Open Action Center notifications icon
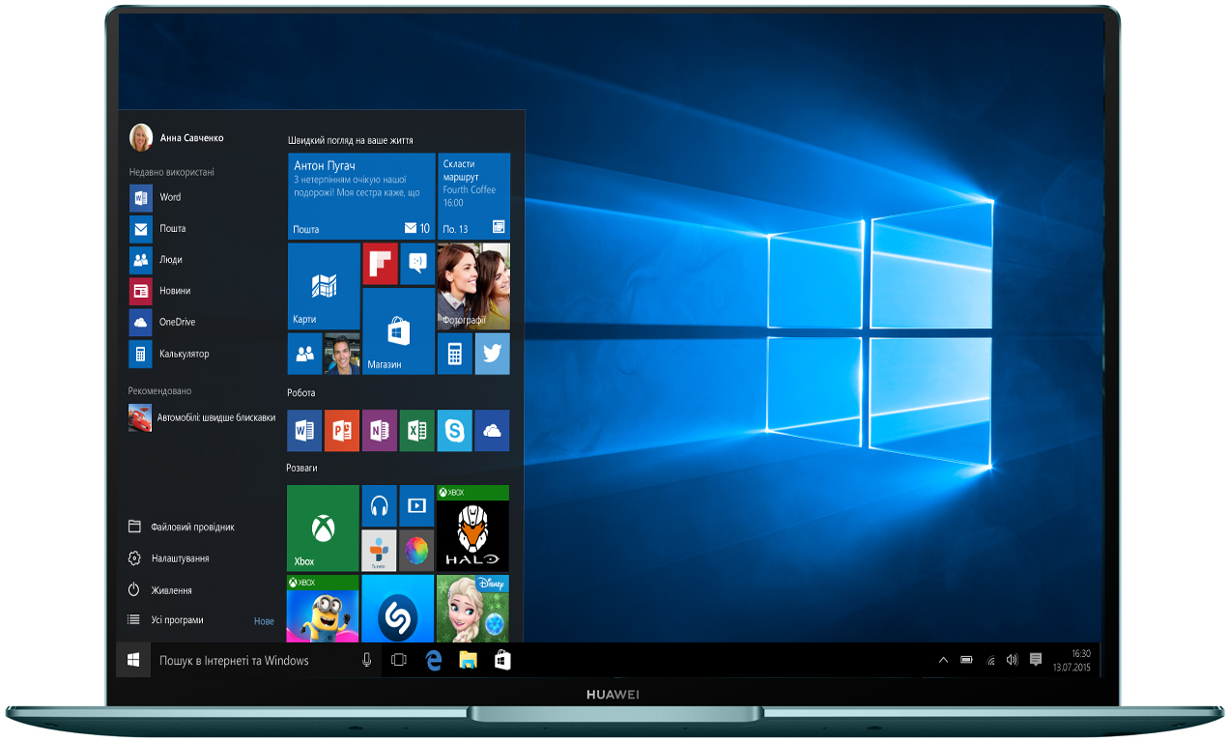 click(1036, 660)
